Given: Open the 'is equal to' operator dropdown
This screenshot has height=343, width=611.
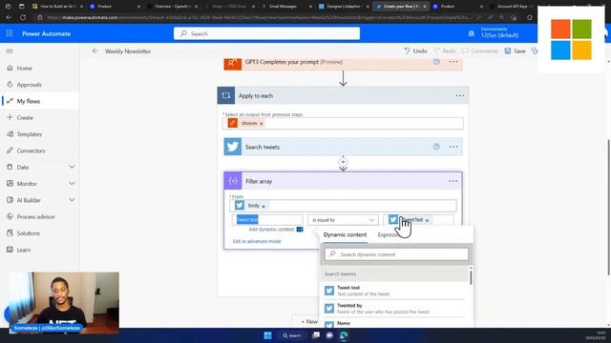Looking at the screenshot, I should click(x=343, y=220).
